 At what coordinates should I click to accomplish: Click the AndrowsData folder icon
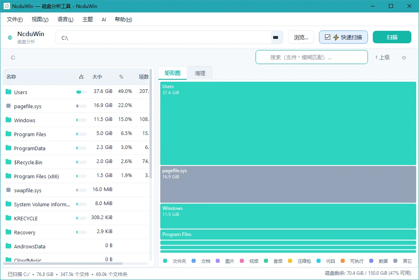tap(8, 246)
